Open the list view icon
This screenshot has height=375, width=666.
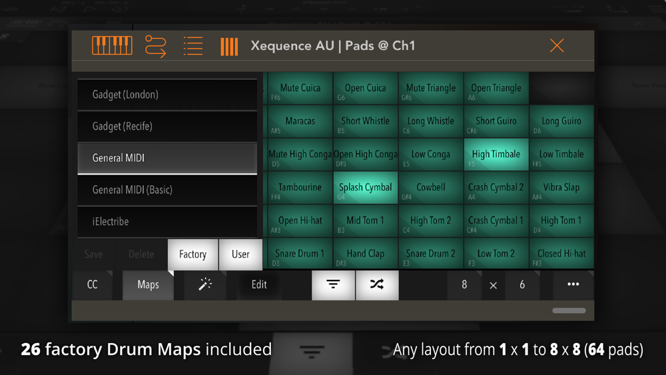193,46
